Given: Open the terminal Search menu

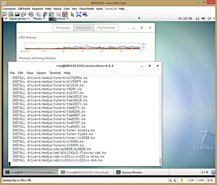Looking at the screenshot, I should click(x=41, y=73).
